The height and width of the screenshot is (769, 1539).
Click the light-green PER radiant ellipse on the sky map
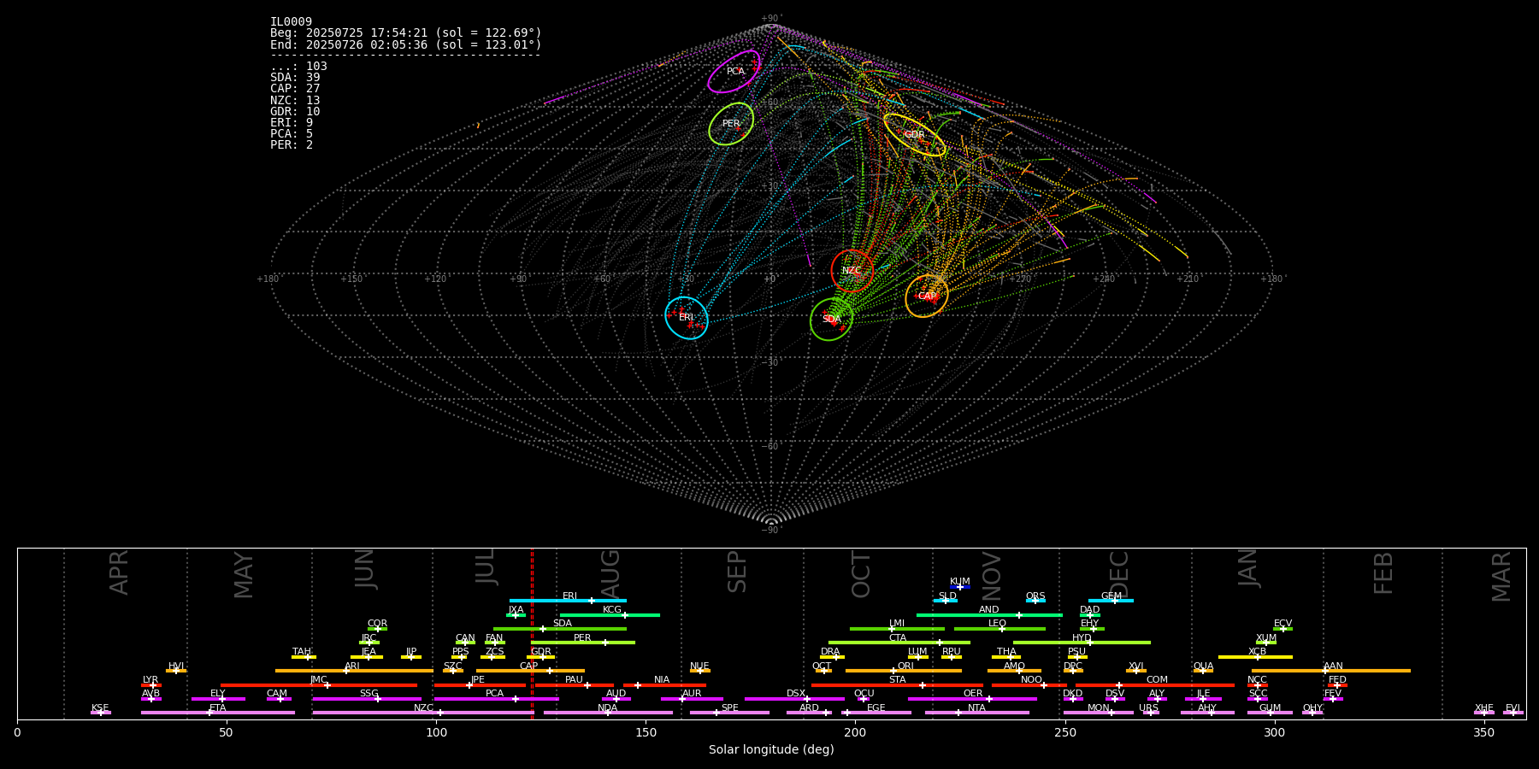pyautogui.click(x=731, y=124)
